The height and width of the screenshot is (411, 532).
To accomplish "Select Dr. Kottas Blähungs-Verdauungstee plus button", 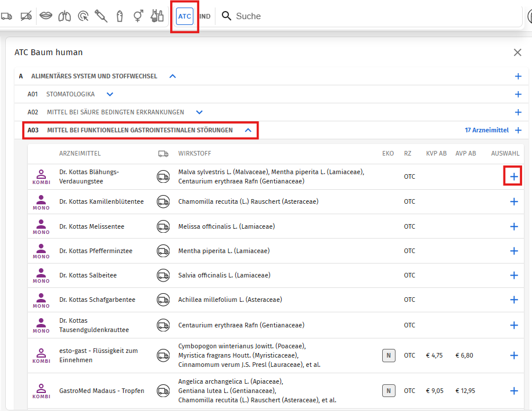I will click(514, 176).
